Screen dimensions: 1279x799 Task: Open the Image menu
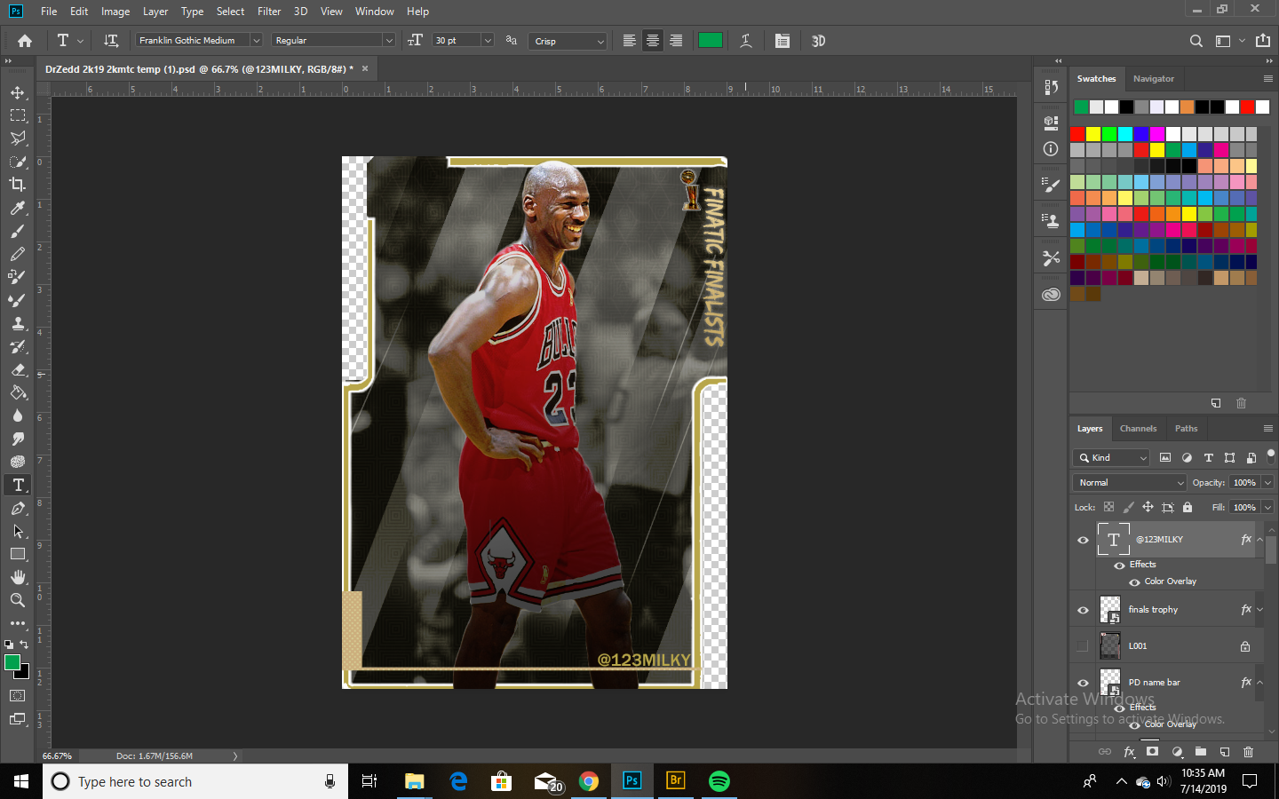pos(115,12)
